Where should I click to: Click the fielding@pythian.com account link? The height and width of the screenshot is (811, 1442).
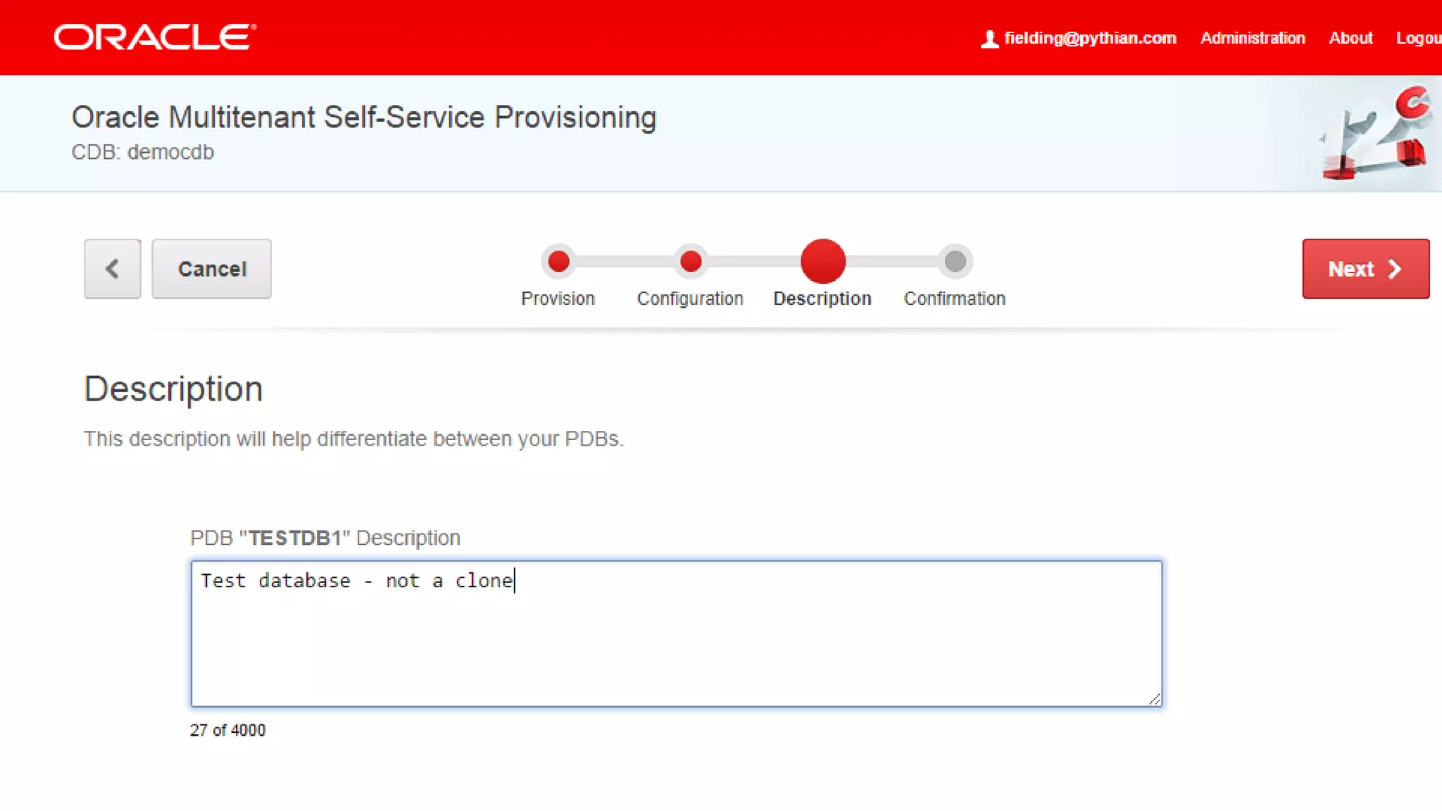coord(1089,38)
